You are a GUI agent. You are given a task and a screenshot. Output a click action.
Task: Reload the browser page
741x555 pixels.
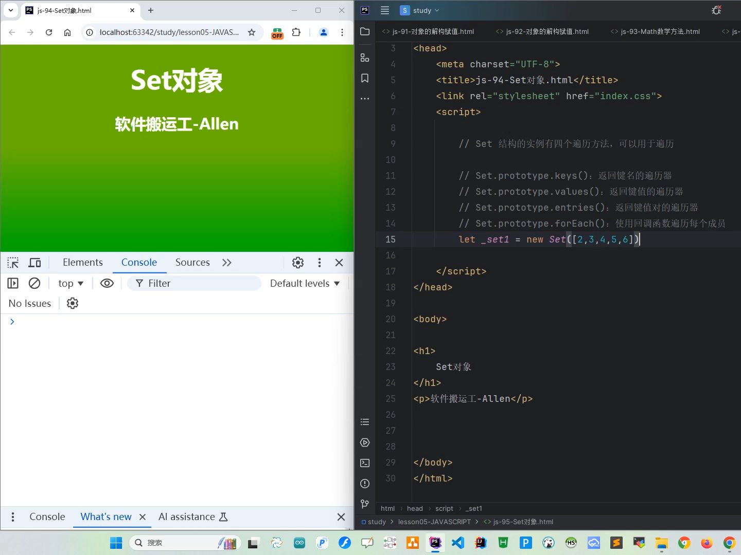click(x=49, y=32)
